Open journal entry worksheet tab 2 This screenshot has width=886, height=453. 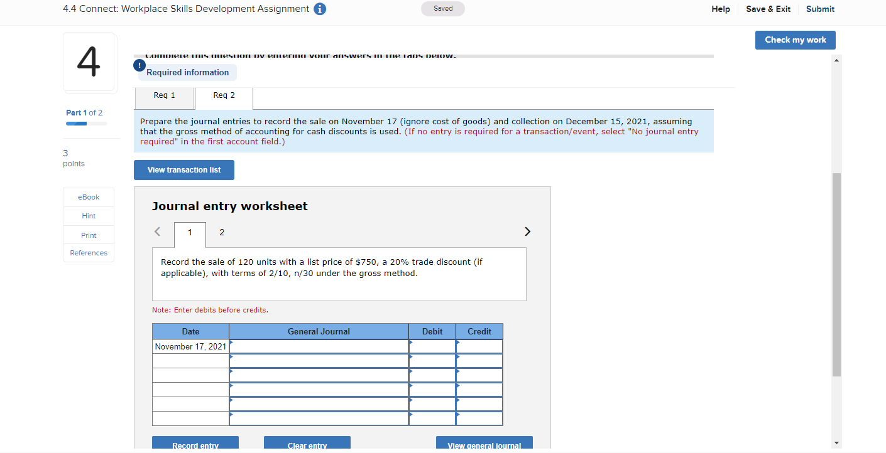(222, 233)
